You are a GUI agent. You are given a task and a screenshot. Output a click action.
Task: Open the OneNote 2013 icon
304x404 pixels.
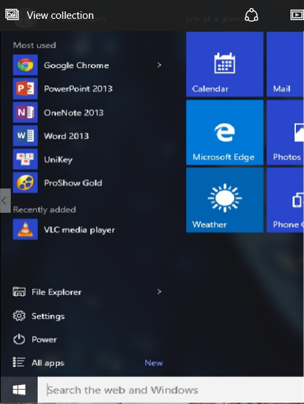[26, 112]
